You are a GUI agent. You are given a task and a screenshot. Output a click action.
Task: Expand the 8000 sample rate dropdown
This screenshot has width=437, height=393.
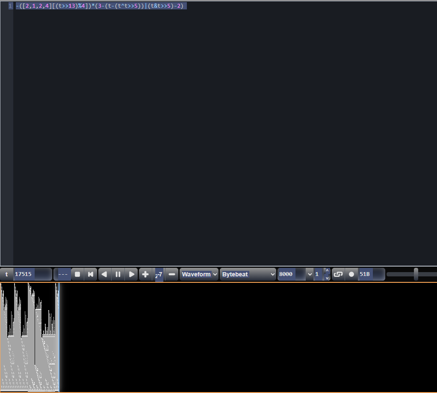coord(310,274)
